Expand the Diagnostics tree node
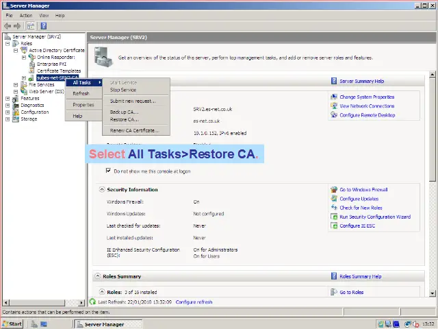 (x=8, y=106)
